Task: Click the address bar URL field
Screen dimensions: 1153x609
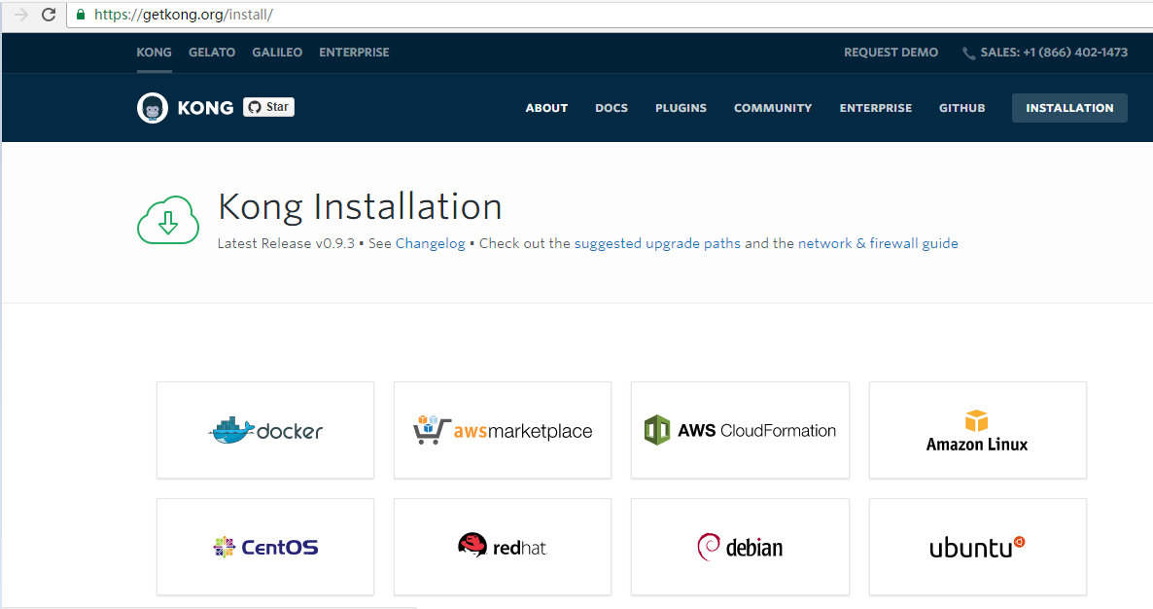Action: pyautogui.click(x=611, y=15)
